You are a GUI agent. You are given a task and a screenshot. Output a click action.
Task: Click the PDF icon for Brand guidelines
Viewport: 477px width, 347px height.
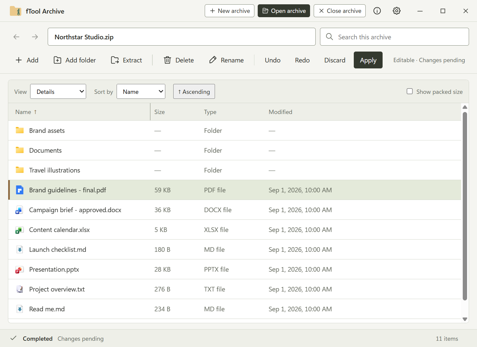[x=20, y=190]
